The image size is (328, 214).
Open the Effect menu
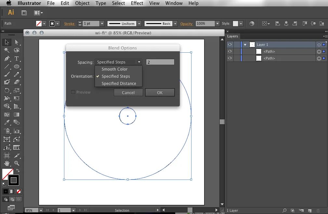pyautogui.click(x=137, y=3)
